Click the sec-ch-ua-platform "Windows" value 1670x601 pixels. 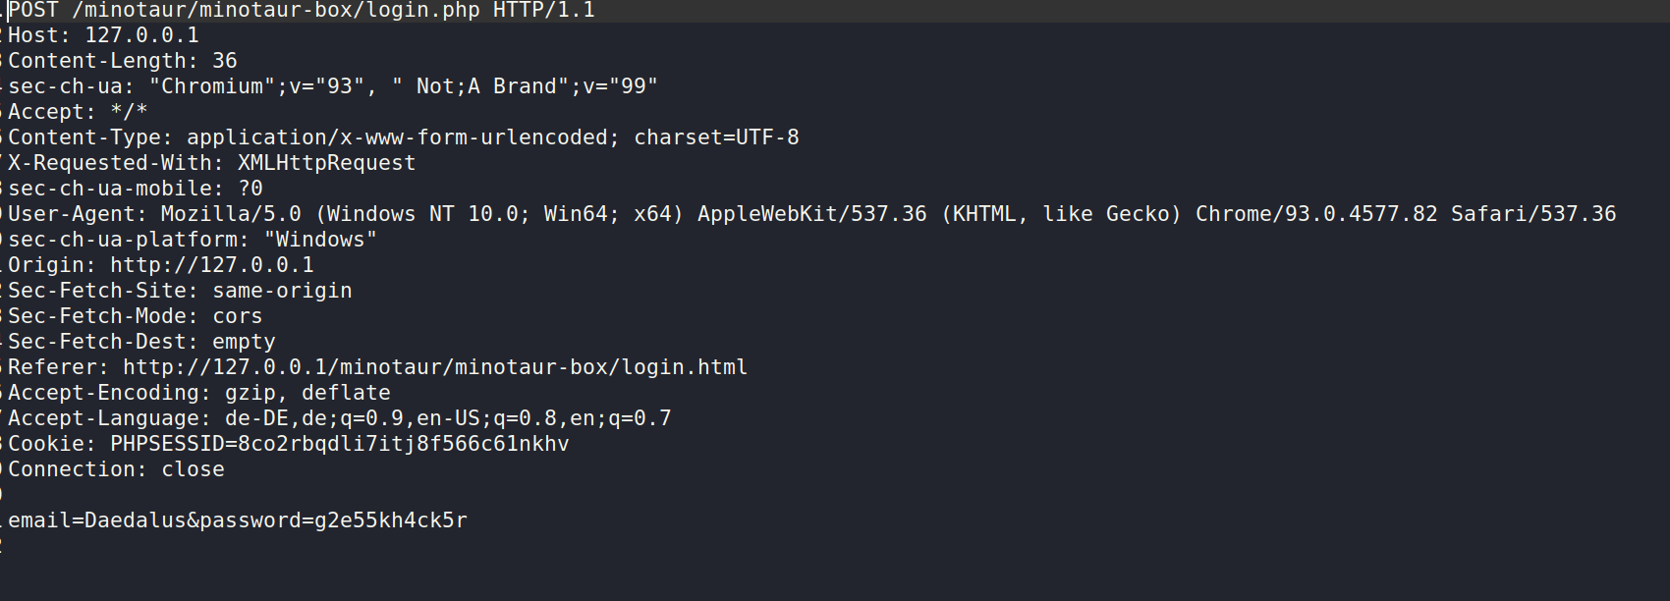pos(320,241)
